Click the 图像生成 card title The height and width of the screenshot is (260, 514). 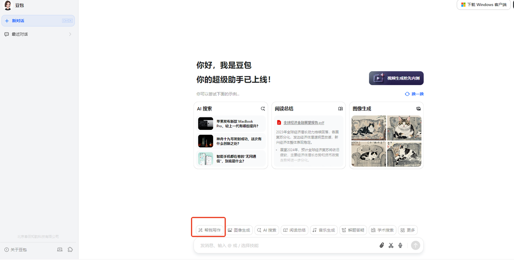pos(362,109)
